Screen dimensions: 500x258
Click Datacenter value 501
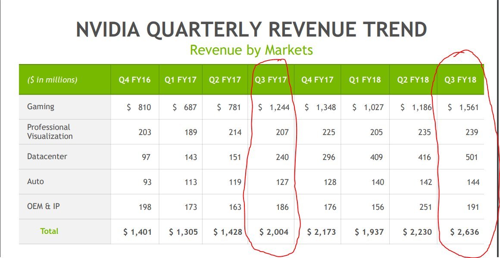point(472,157)
